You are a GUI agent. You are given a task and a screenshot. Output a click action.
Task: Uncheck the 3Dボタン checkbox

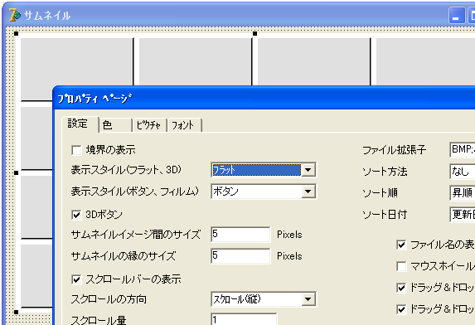76,215
